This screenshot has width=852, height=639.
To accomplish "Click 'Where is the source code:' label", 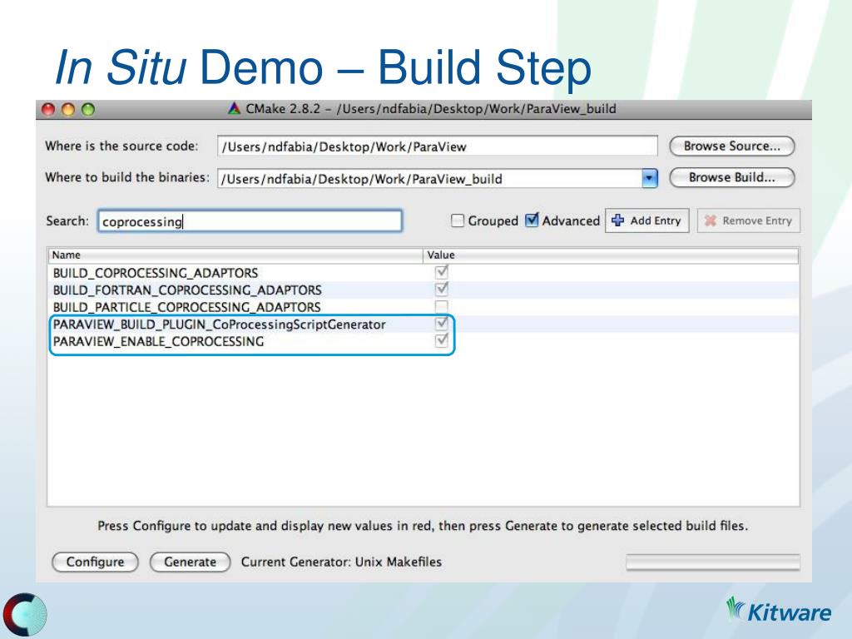I will pyautogui.click(x=121, y=146).
